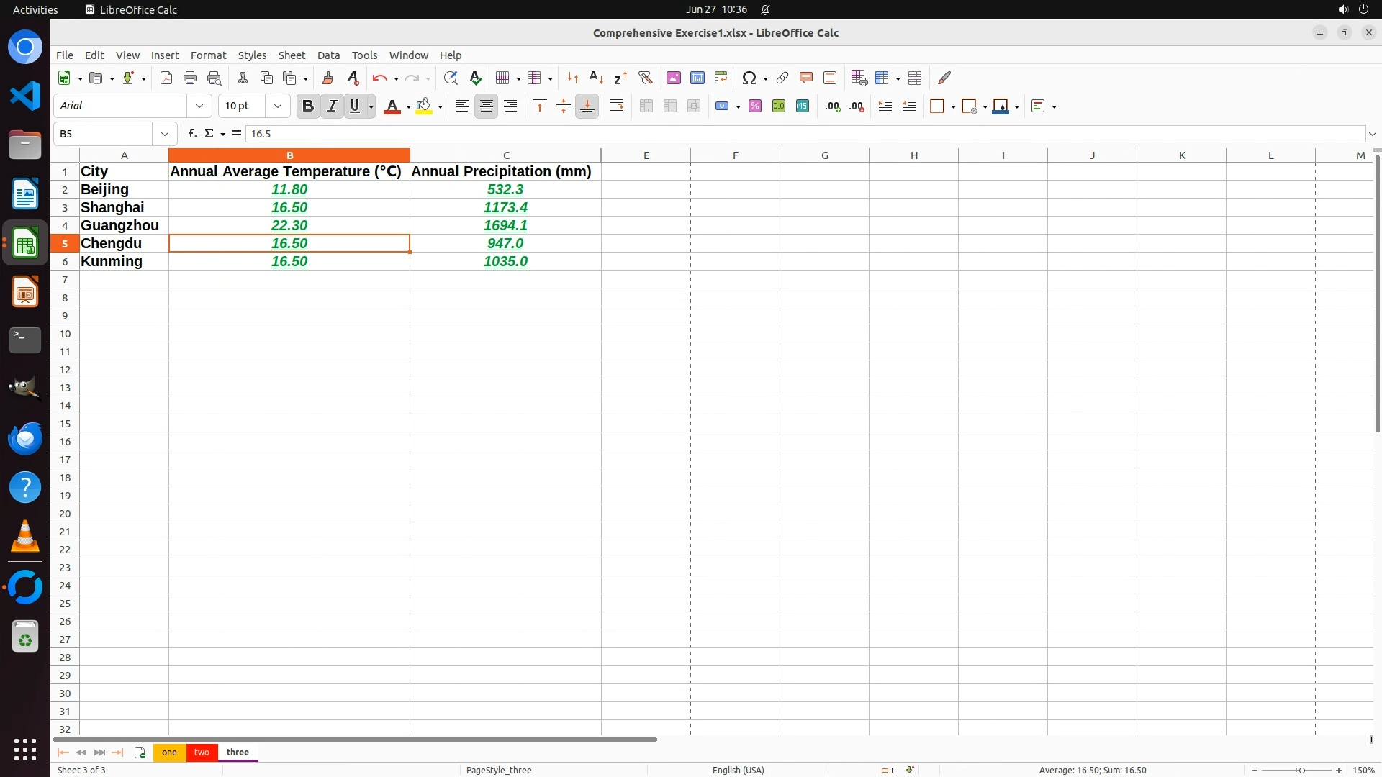
Task: Click the Activities button in top bar
Action: click(35, 9)
